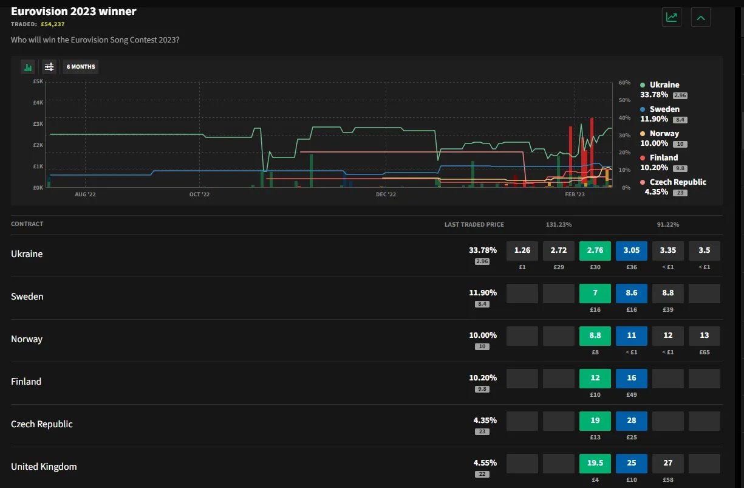Toggle the bar chart volume view
The image size is (744, 488).
(28, 67)
